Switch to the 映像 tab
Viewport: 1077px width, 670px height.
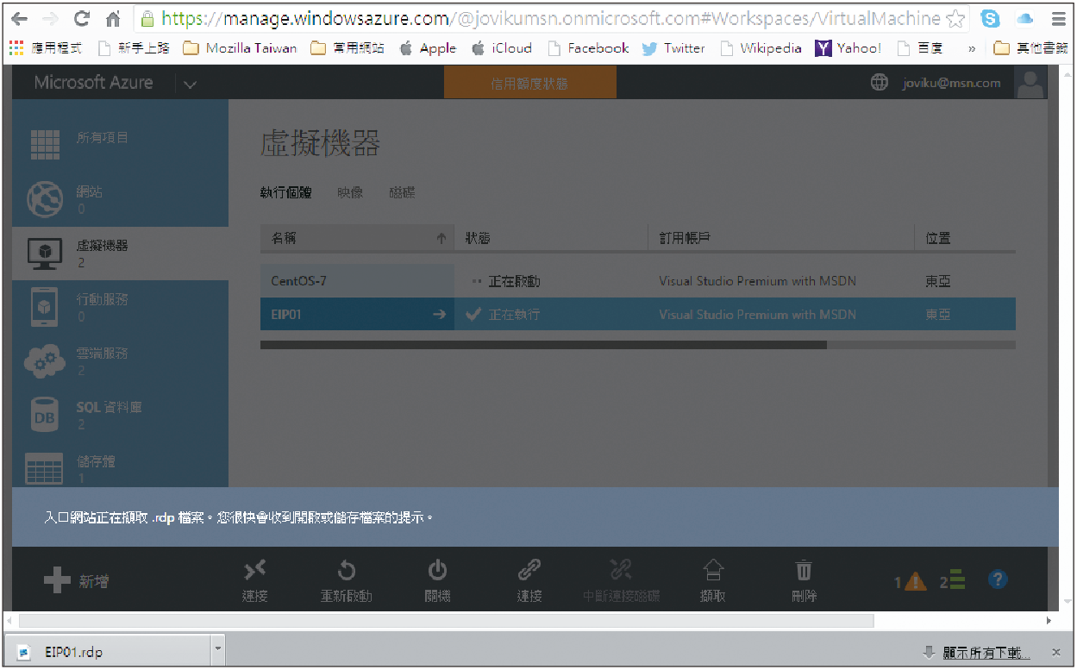[350, 193]
